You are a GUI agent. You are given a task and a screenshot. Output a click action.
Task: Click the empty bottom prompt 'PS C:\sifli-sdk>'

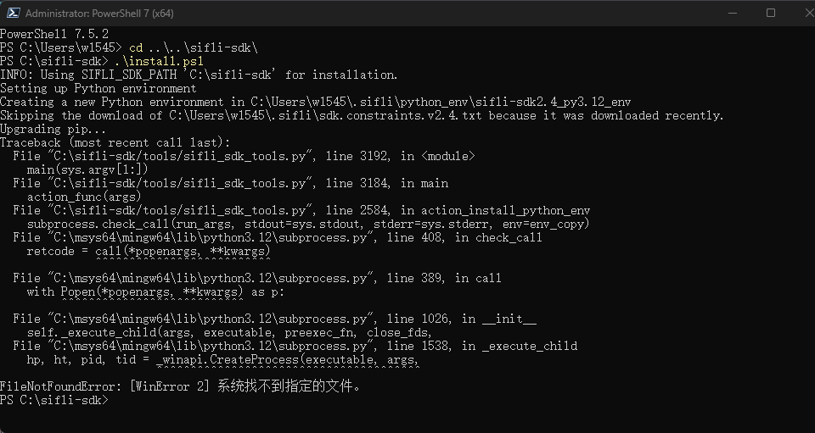[54, 400]
